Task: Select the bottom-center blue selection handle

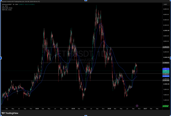Action: pos(86,115)
